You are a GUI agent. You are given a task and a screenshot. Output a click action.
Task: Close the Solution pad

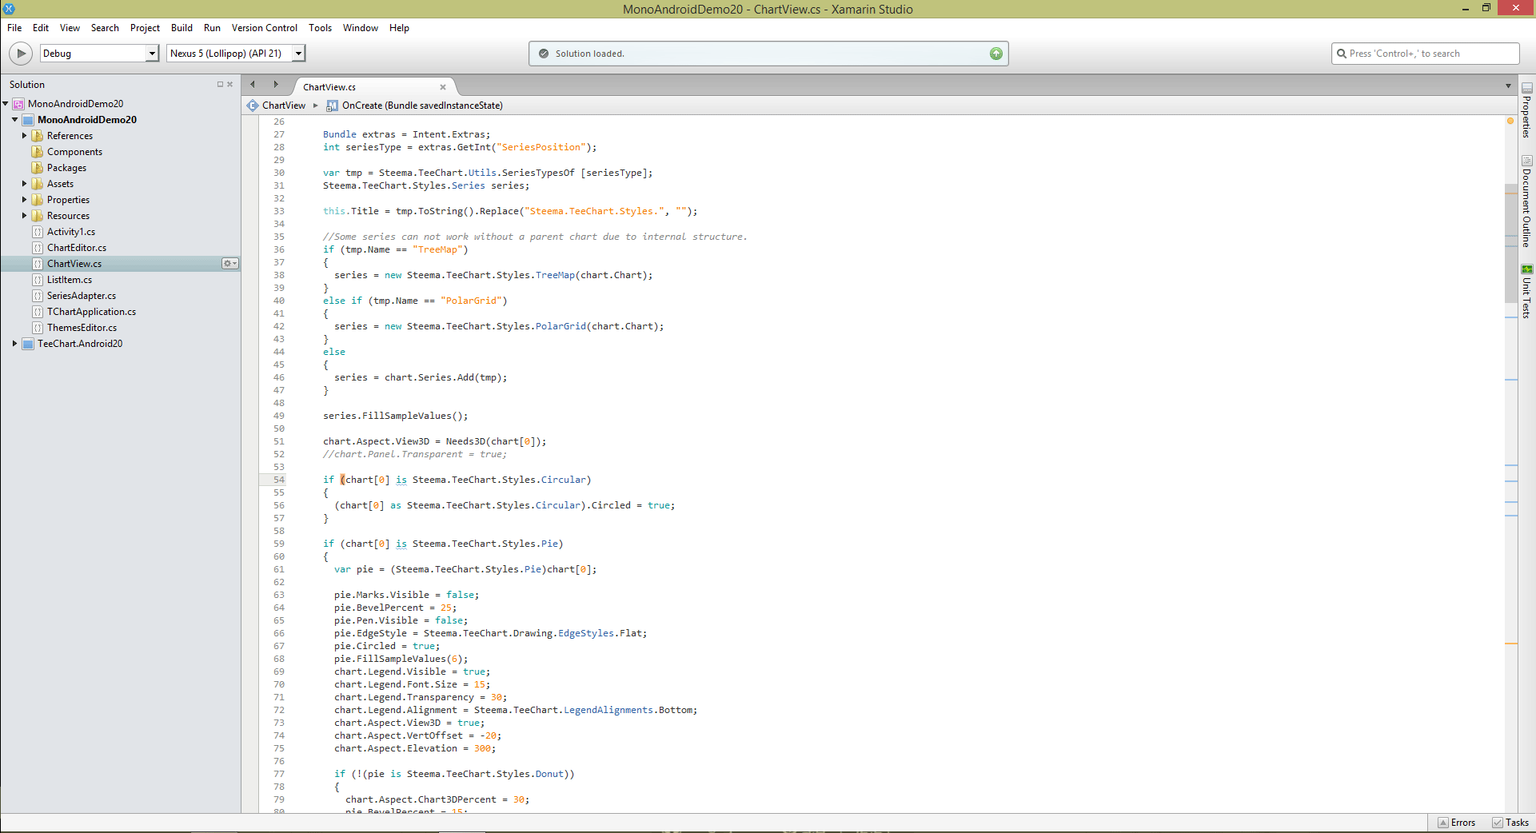(230, 84)
